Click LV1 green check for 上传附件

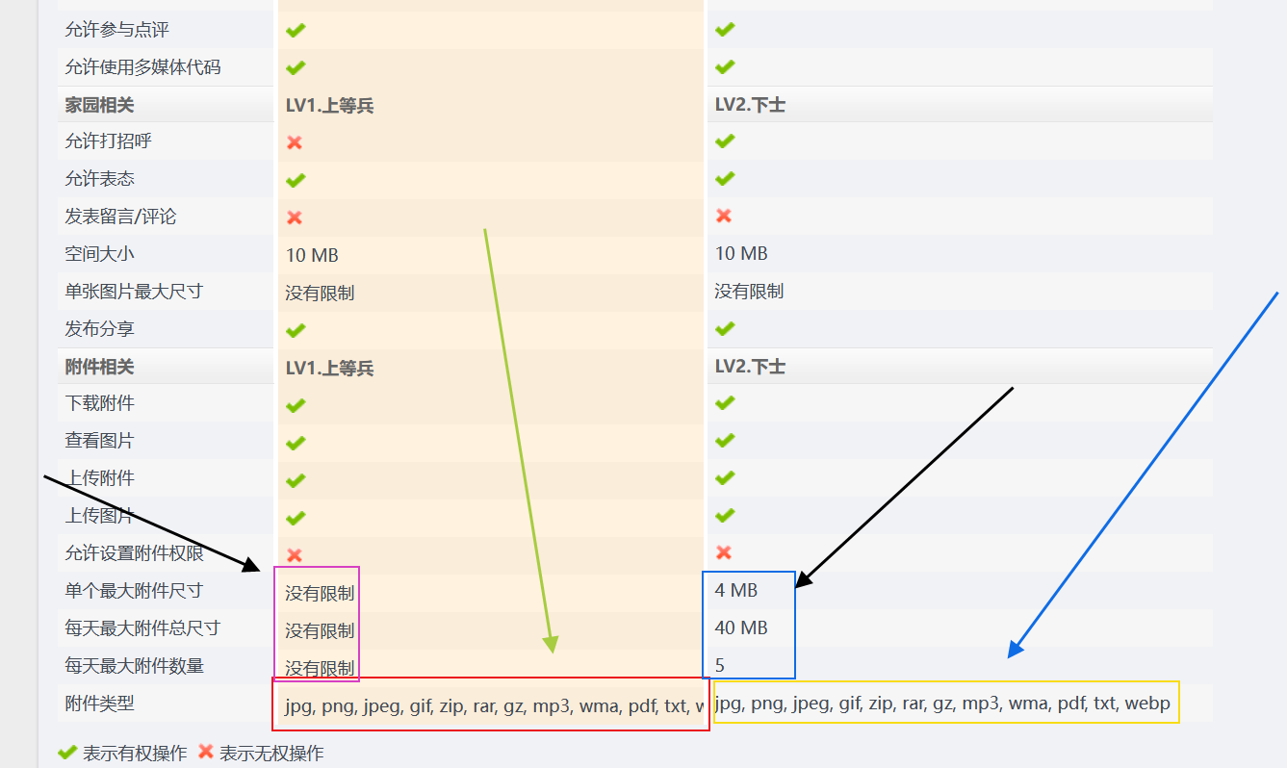point(296,480)
